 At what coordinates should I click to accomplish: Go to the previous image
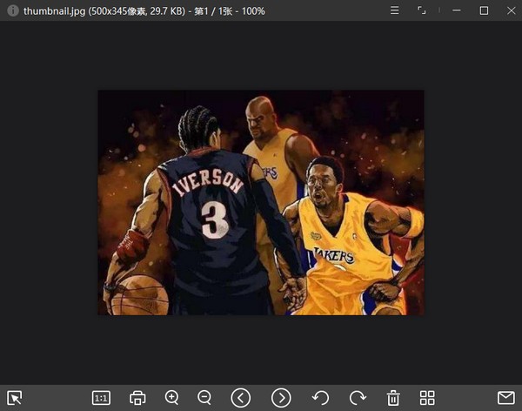tap(240, 398)
